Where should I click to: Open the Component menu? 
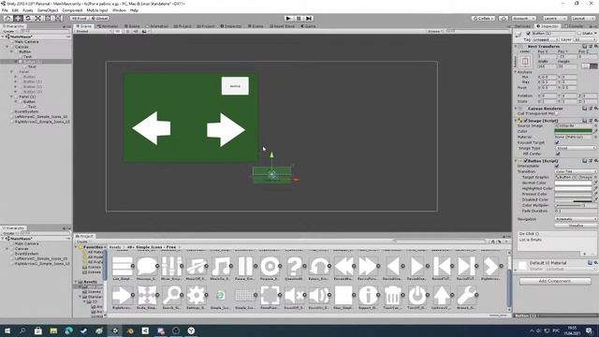72,10
